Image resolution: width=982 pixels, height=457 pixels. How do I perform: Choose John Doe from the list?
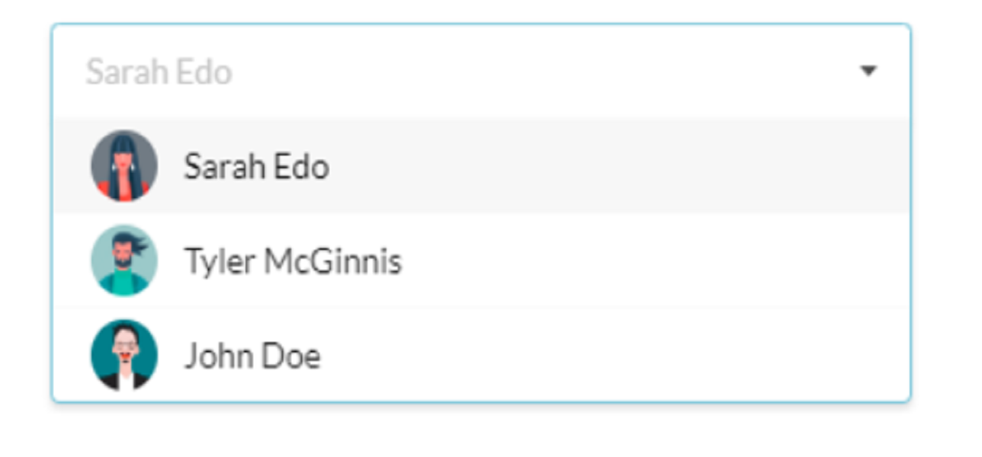[x=481, y=355]
